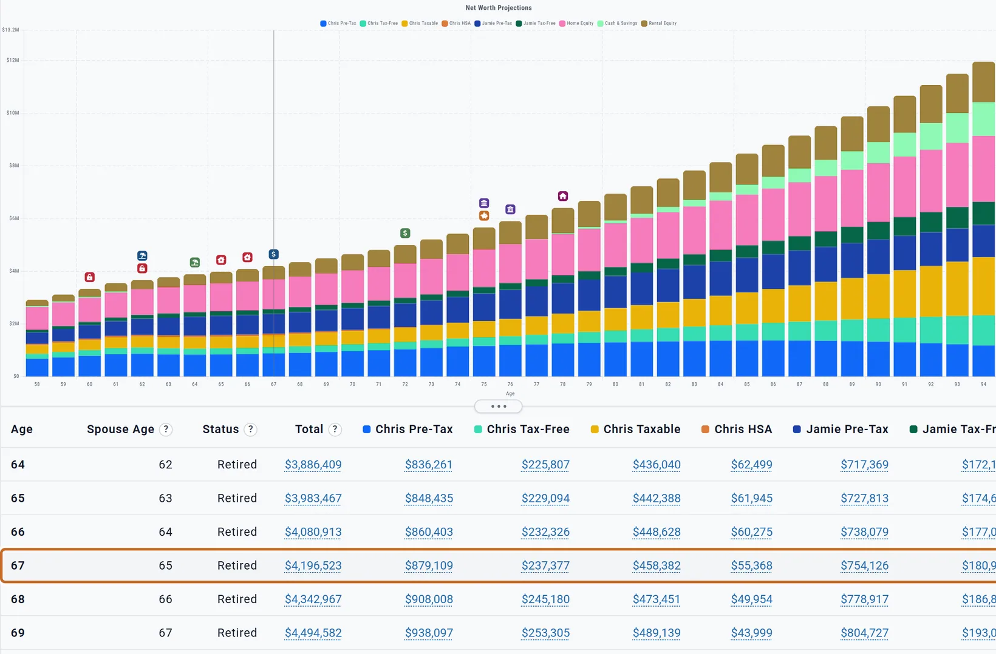Open the green beach umbrella milestone at age 64

pos(195,263)
